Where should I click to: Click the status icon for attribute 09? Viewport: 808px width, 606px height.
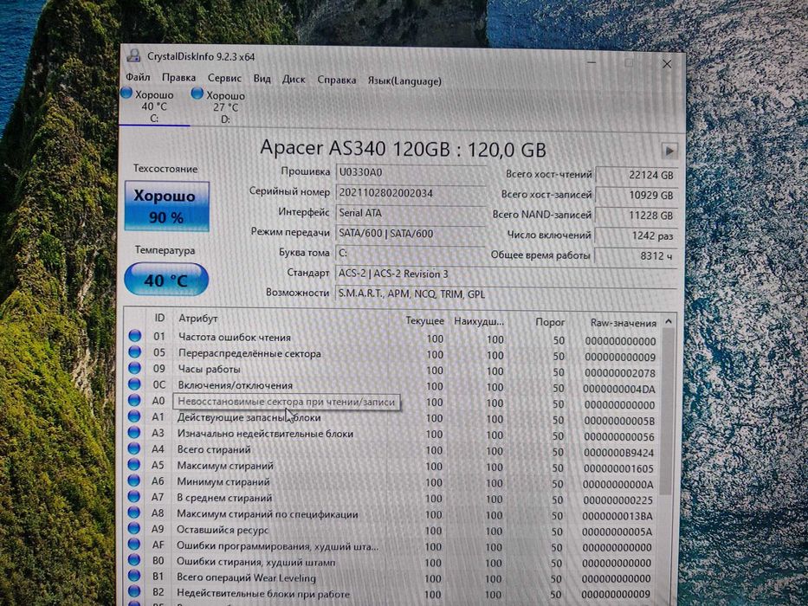[x=135, y=368]
